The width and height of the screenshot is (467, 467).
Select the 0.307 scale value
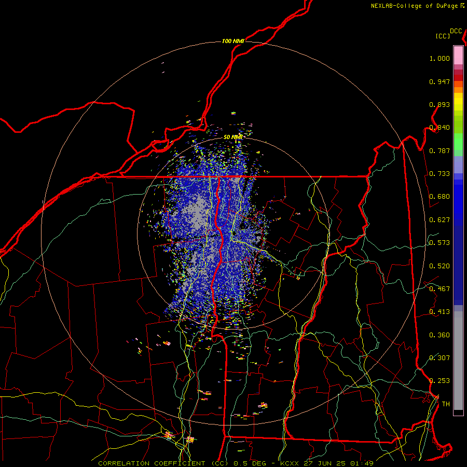439,358
